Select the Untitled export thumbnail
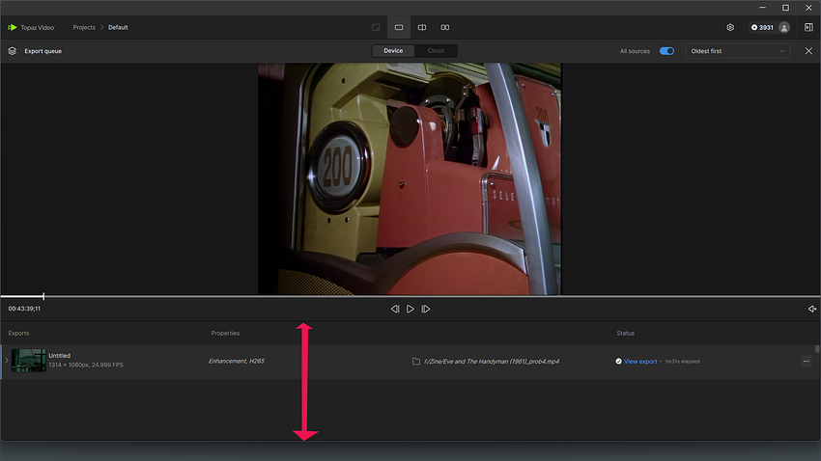Viewport: 821px width, 461px height. point(28,361)
